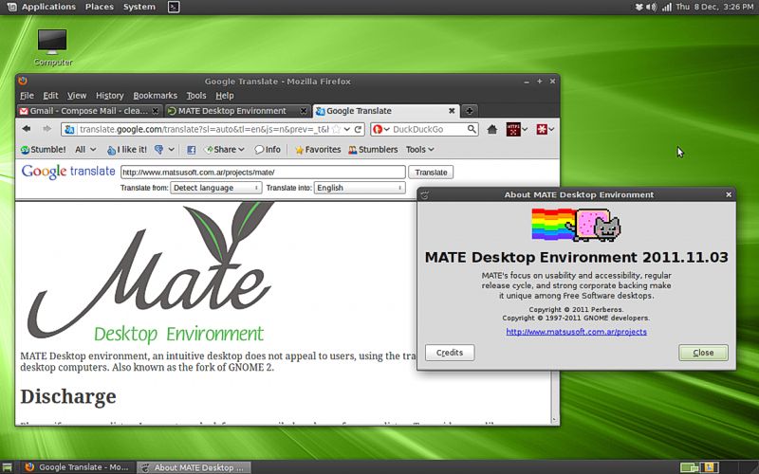This screenshot has height=474, width=759.
Task: Open a new tab with plus button
Action: point(469,111)
